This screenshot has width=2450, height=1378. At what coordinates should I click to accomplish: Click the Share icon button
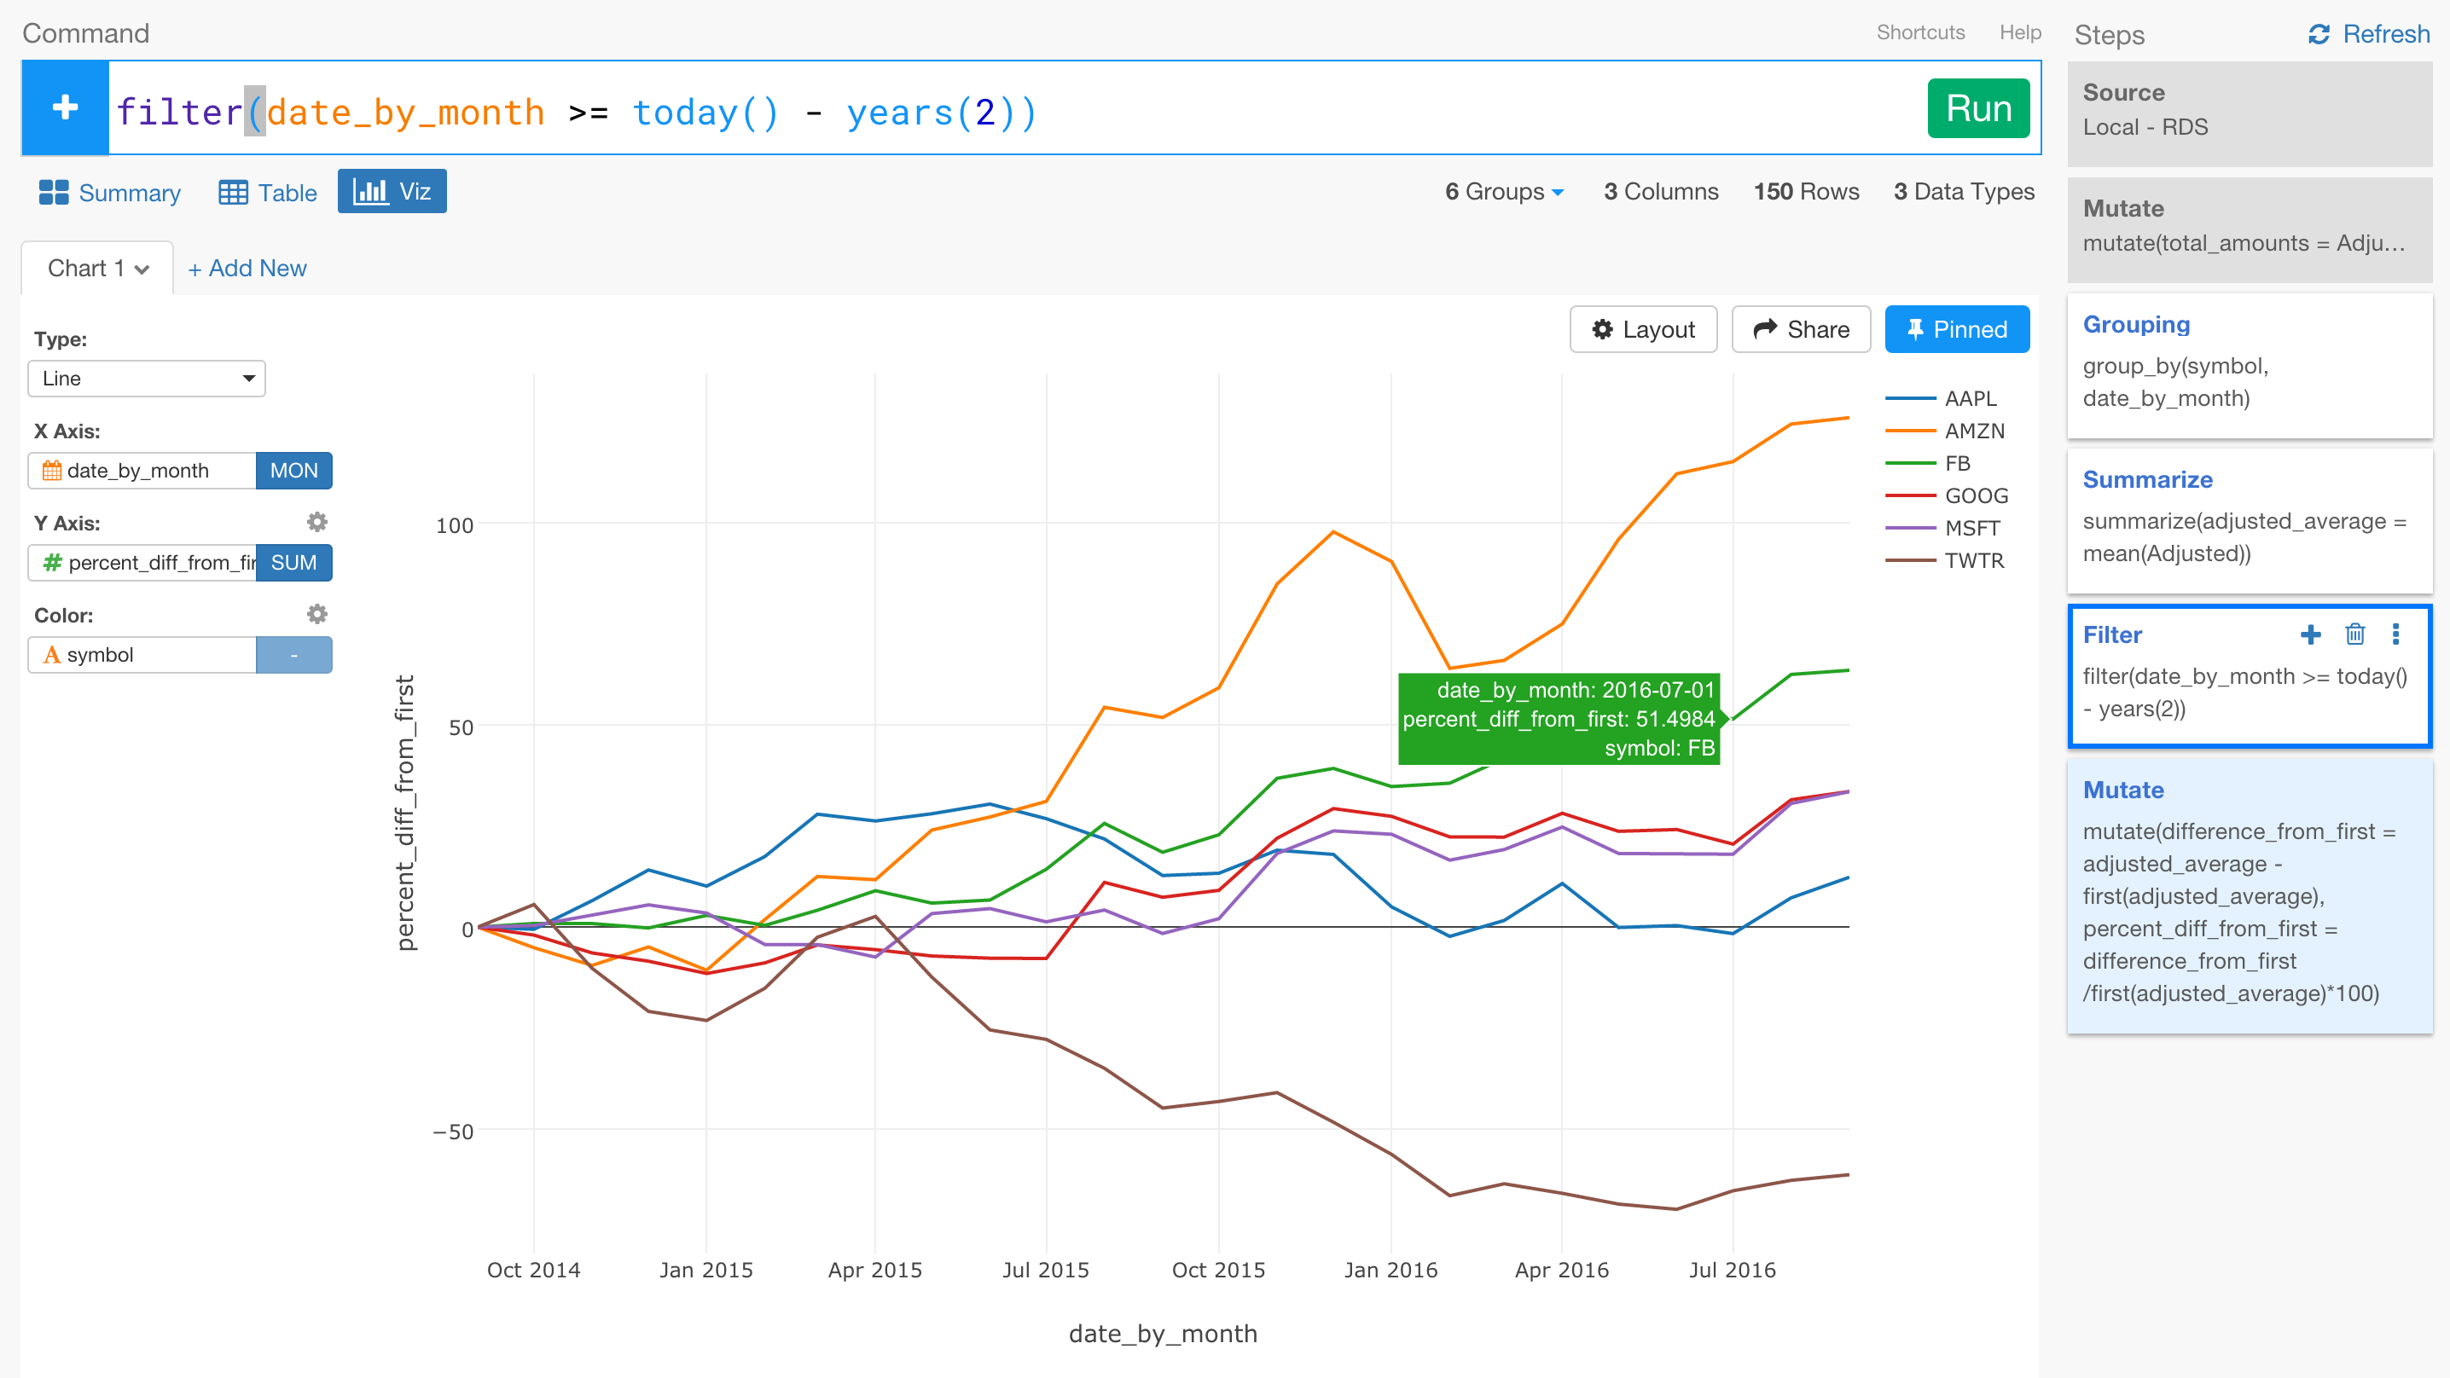tap(1801, 329)
